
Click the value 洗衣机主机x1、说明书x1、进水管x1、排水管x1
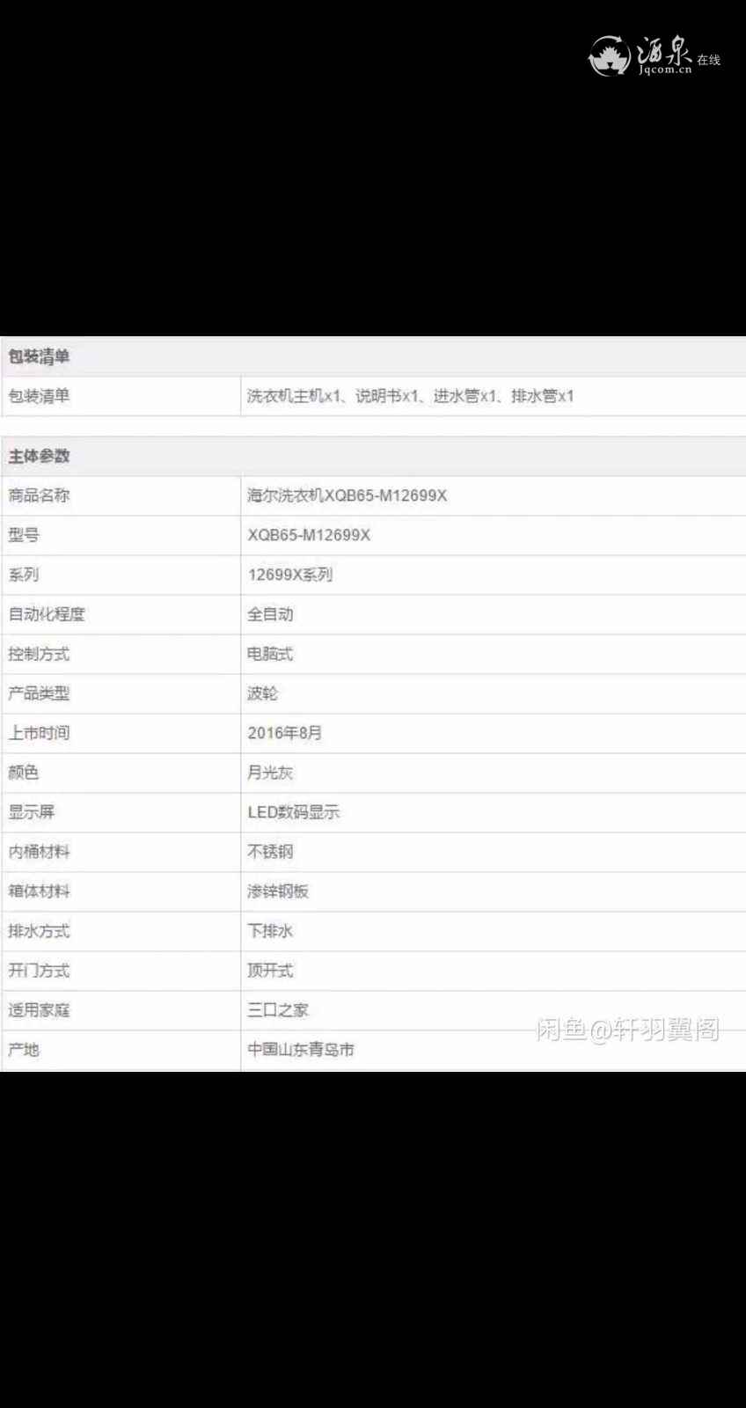(410, 396)
